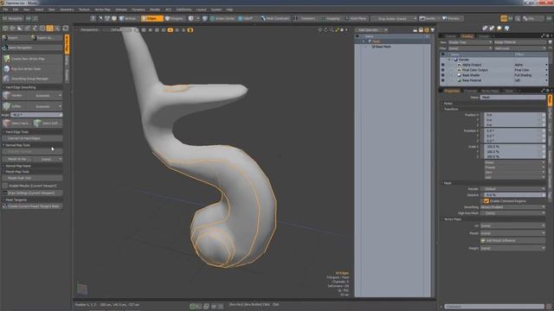Click the Select Soft edges icon
This screenshot has width=554, height=311.
37,123
